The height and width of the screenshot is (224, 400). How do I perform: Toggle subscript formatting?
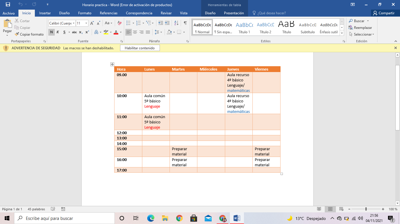(81, 32)
